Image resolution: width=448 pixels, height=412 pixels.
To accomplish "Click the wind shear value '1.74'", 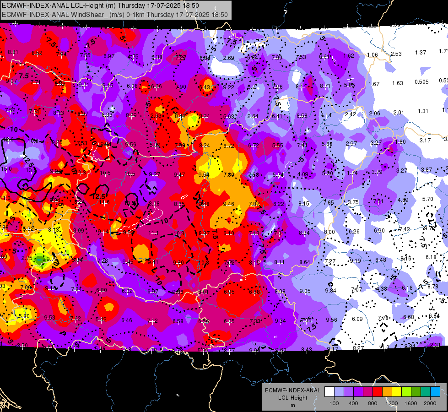I will pos(352,173).
